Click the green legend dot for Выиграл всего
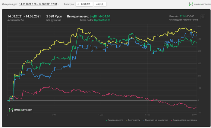Viewport: 211px width, 128px height. [107, 120]
